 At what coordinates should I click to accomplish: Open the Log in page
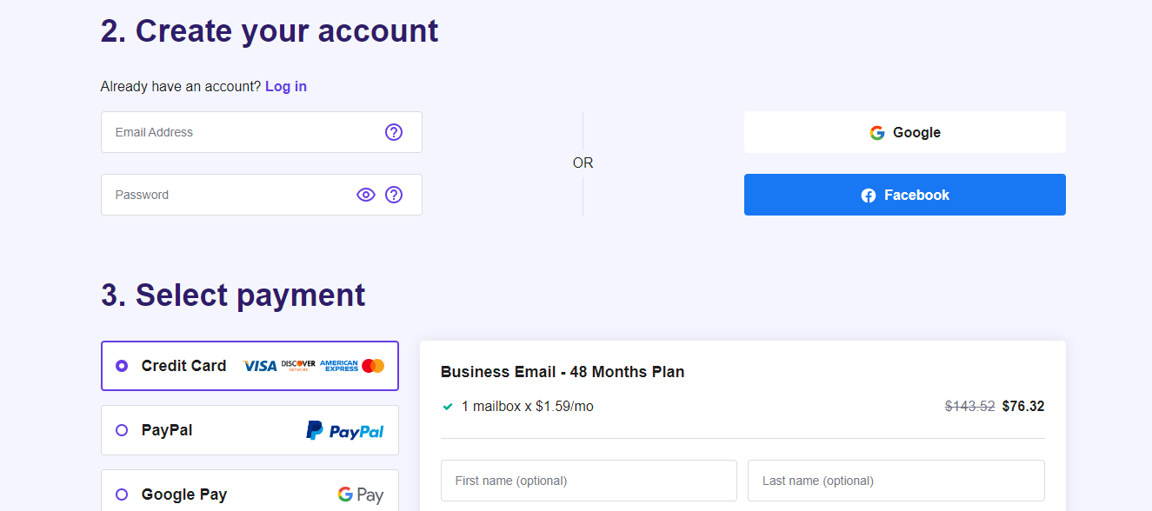tap(285, 86)
